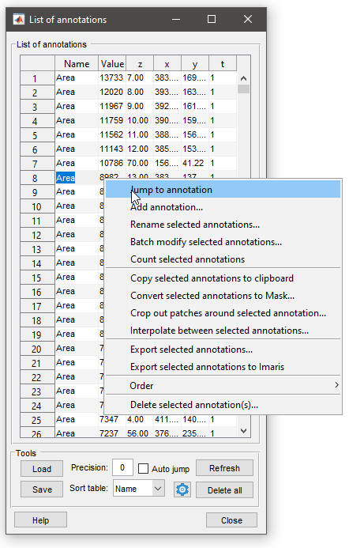Open the Sort table dropdown
The width and height of the screenshot is (349, 548).
coord(138,489)
